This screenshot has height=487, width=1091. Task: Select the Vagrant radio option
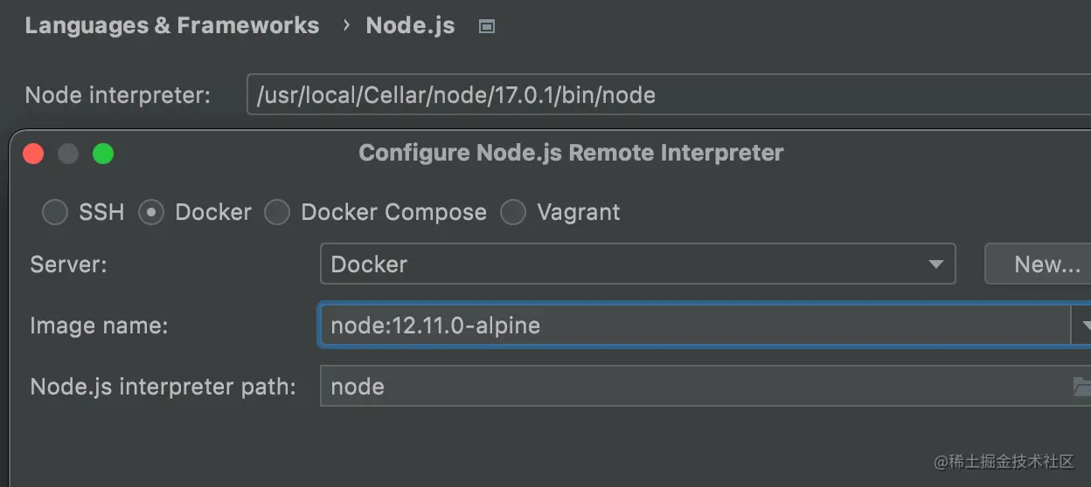[x=513, y=212]
